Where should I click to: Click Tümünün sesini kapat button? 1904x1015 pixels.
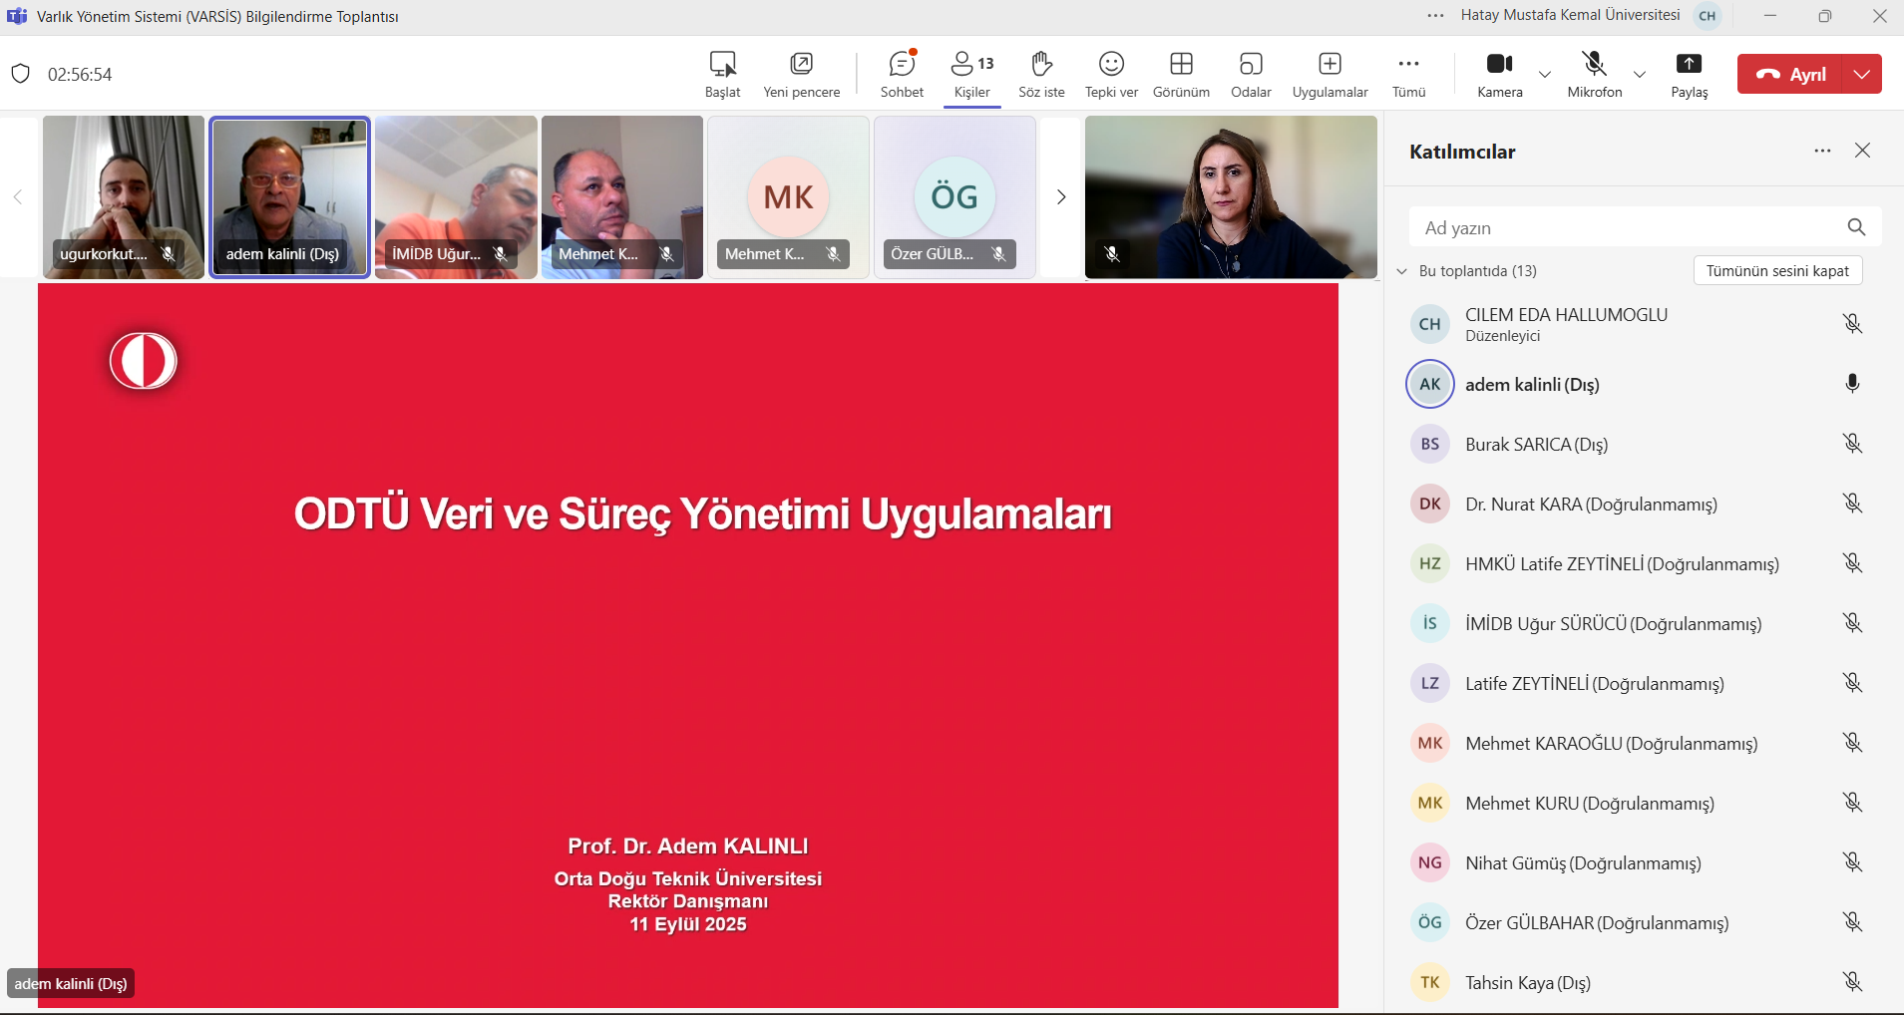point(1777,271)
